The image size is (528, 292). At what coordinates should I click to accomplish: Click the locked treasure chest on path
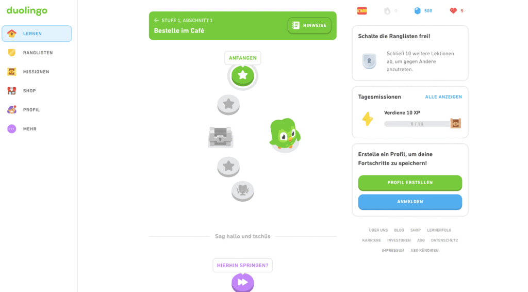(x=221, y=137)
